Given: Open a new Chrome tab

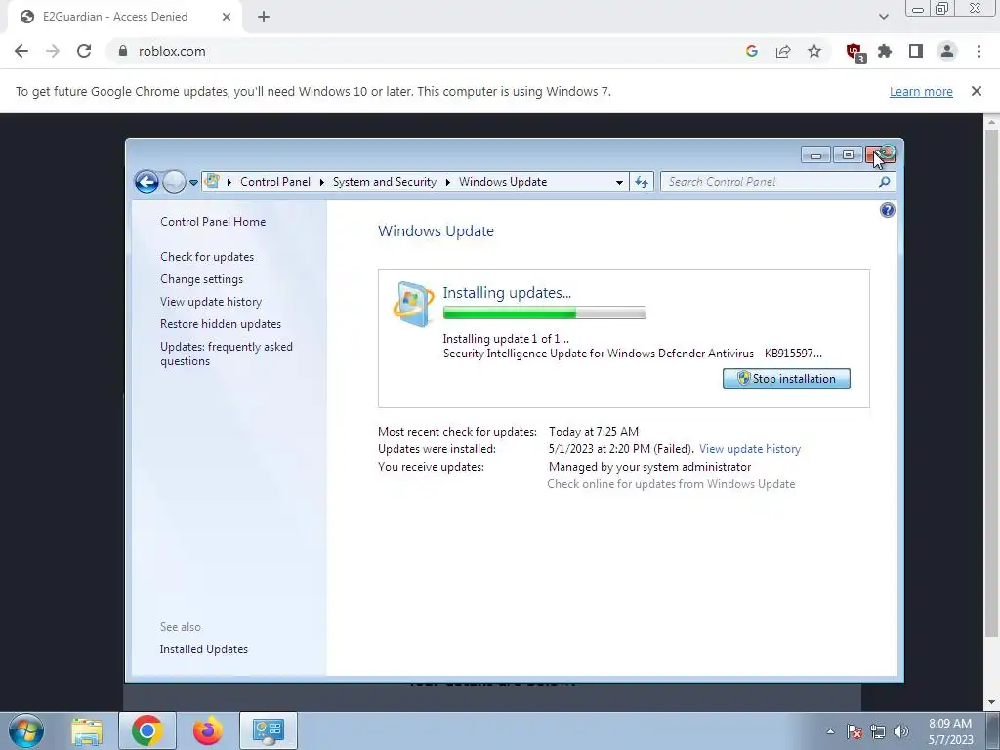Looking at the screenshot, I should click(264, 17).
